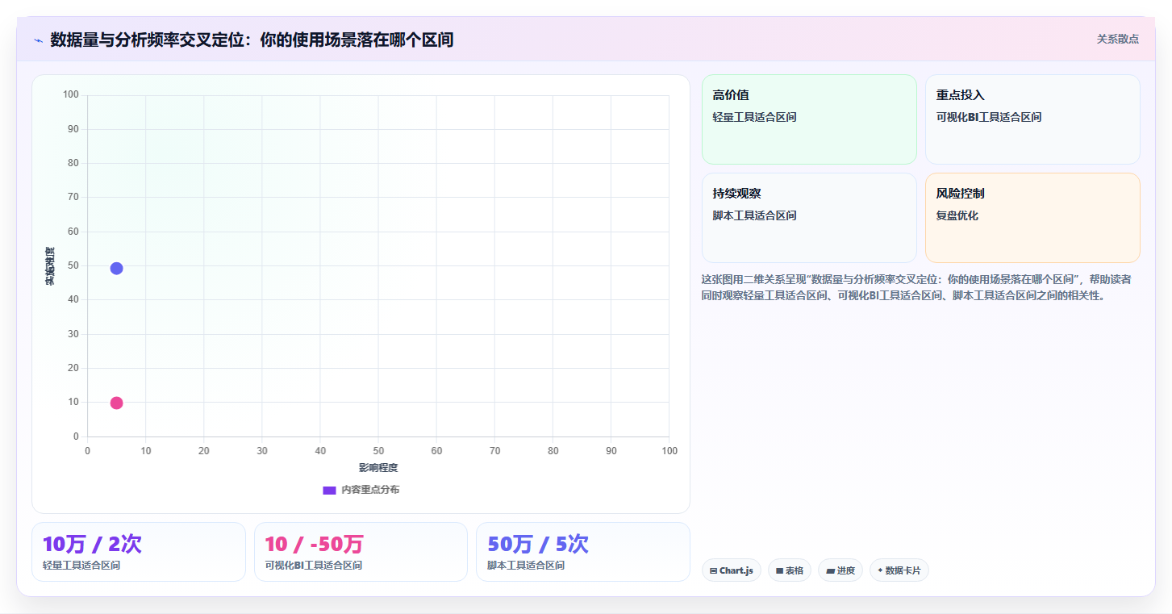1172x614 pixels.
Task: Open the 风险控制 quadrant card
Action: click(x=1032, y=218)
